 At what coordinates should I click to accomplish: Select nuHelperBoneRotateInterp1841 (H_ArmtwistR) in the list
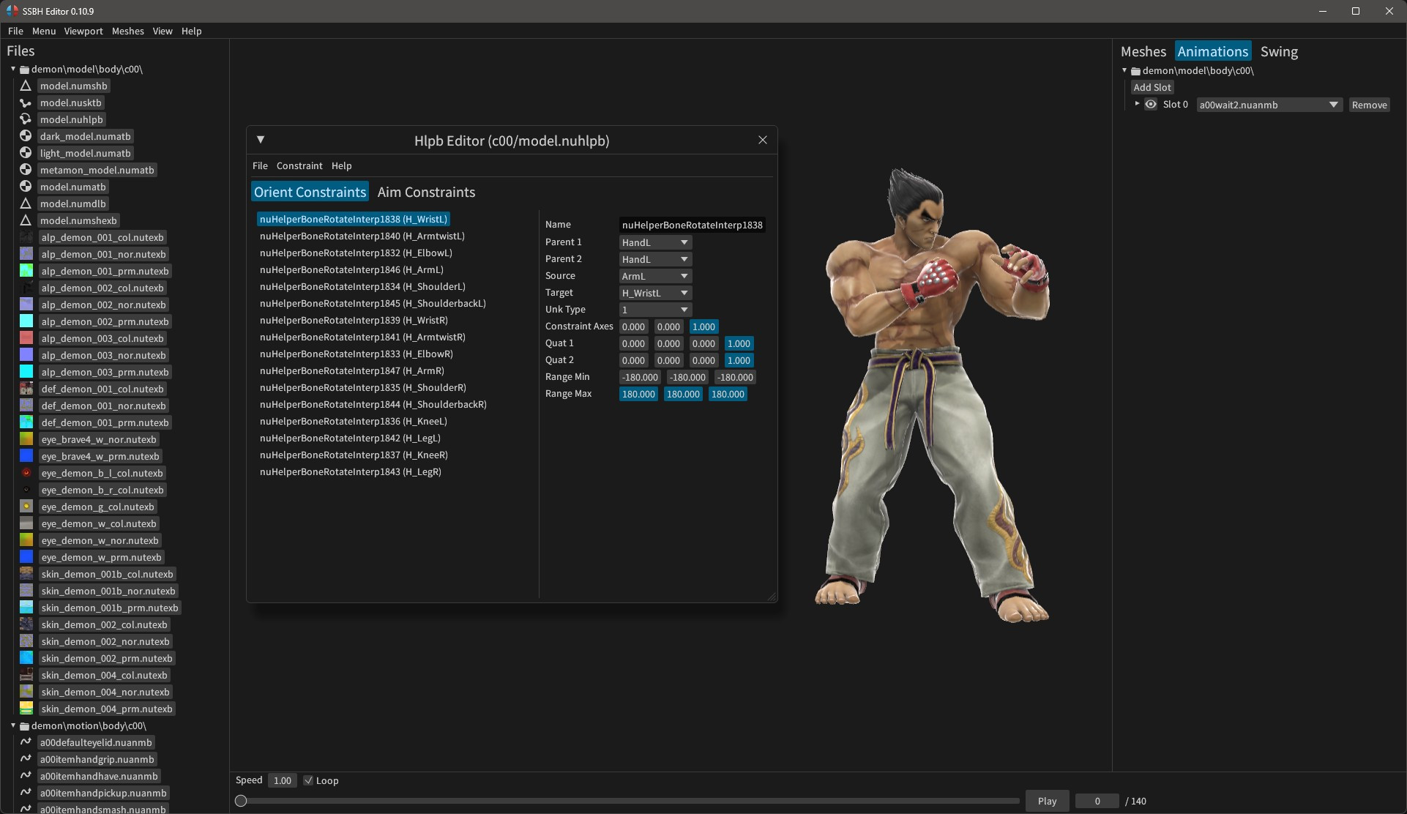[x=362, y=337]
